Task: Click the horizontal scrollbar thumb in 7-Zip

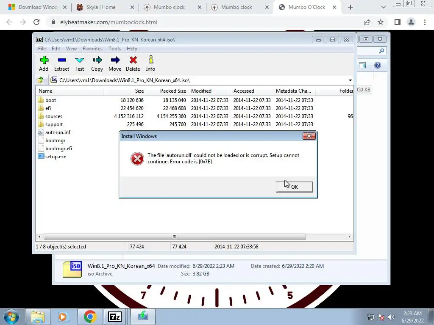Action: [175, 237]
